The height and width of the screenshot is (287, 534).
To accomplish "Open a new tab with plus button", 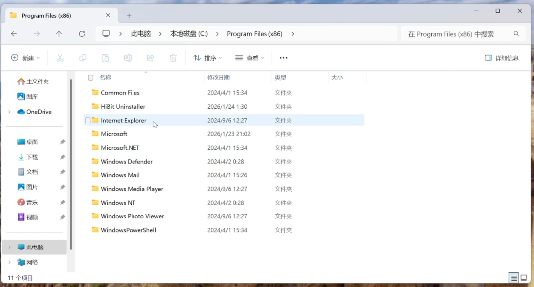I will 129,16.
